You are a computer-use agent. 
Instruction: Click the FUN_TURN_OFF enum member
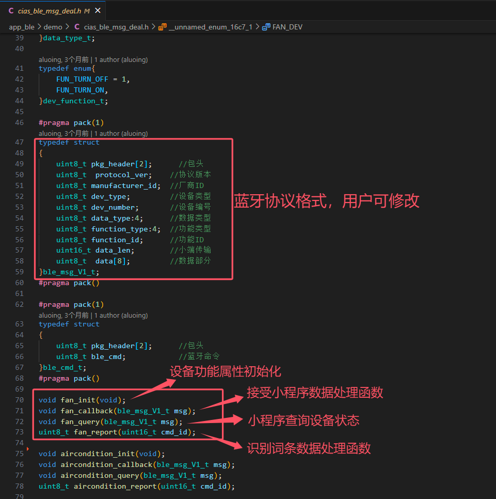point(83,79)
